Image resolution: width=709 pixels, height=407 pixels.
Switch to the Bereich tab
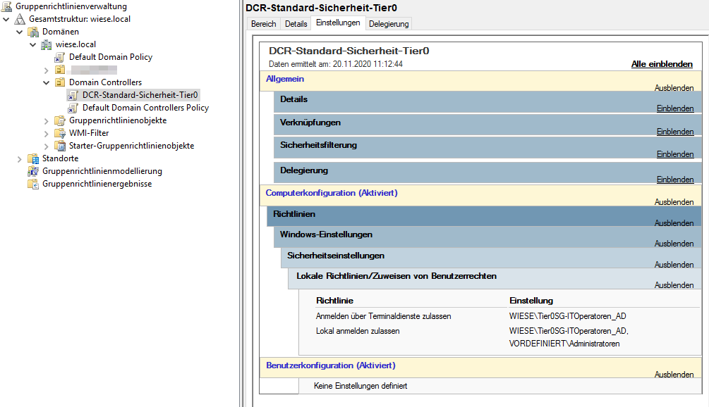click(264, 24)
